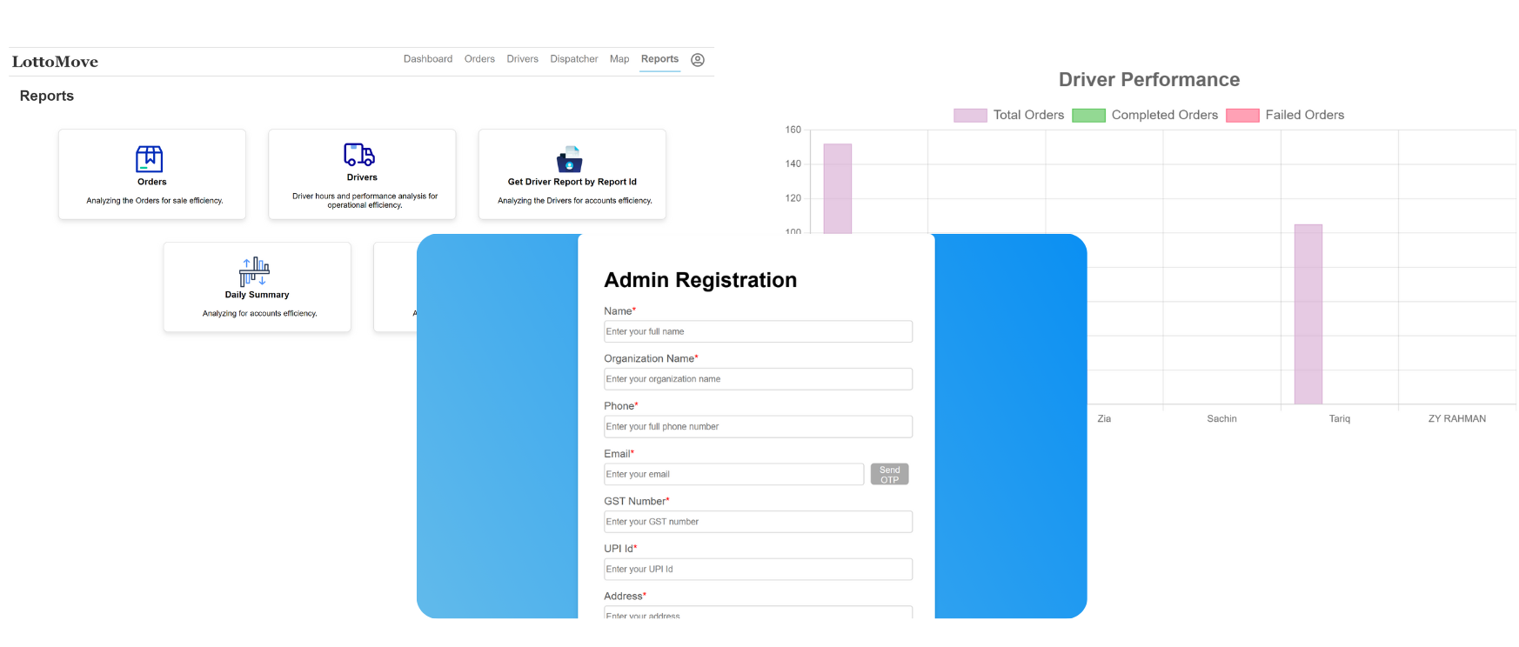Focus the Organization Name input field
1519x647 pixels.
click(759, 379)
